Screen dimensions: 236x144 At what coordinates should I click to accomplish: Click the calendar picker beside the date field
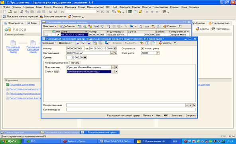[115, 49]
